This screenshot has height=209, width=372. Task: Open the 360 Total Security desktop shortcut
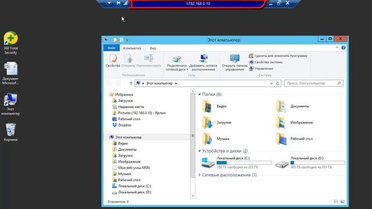click(10, 42)
